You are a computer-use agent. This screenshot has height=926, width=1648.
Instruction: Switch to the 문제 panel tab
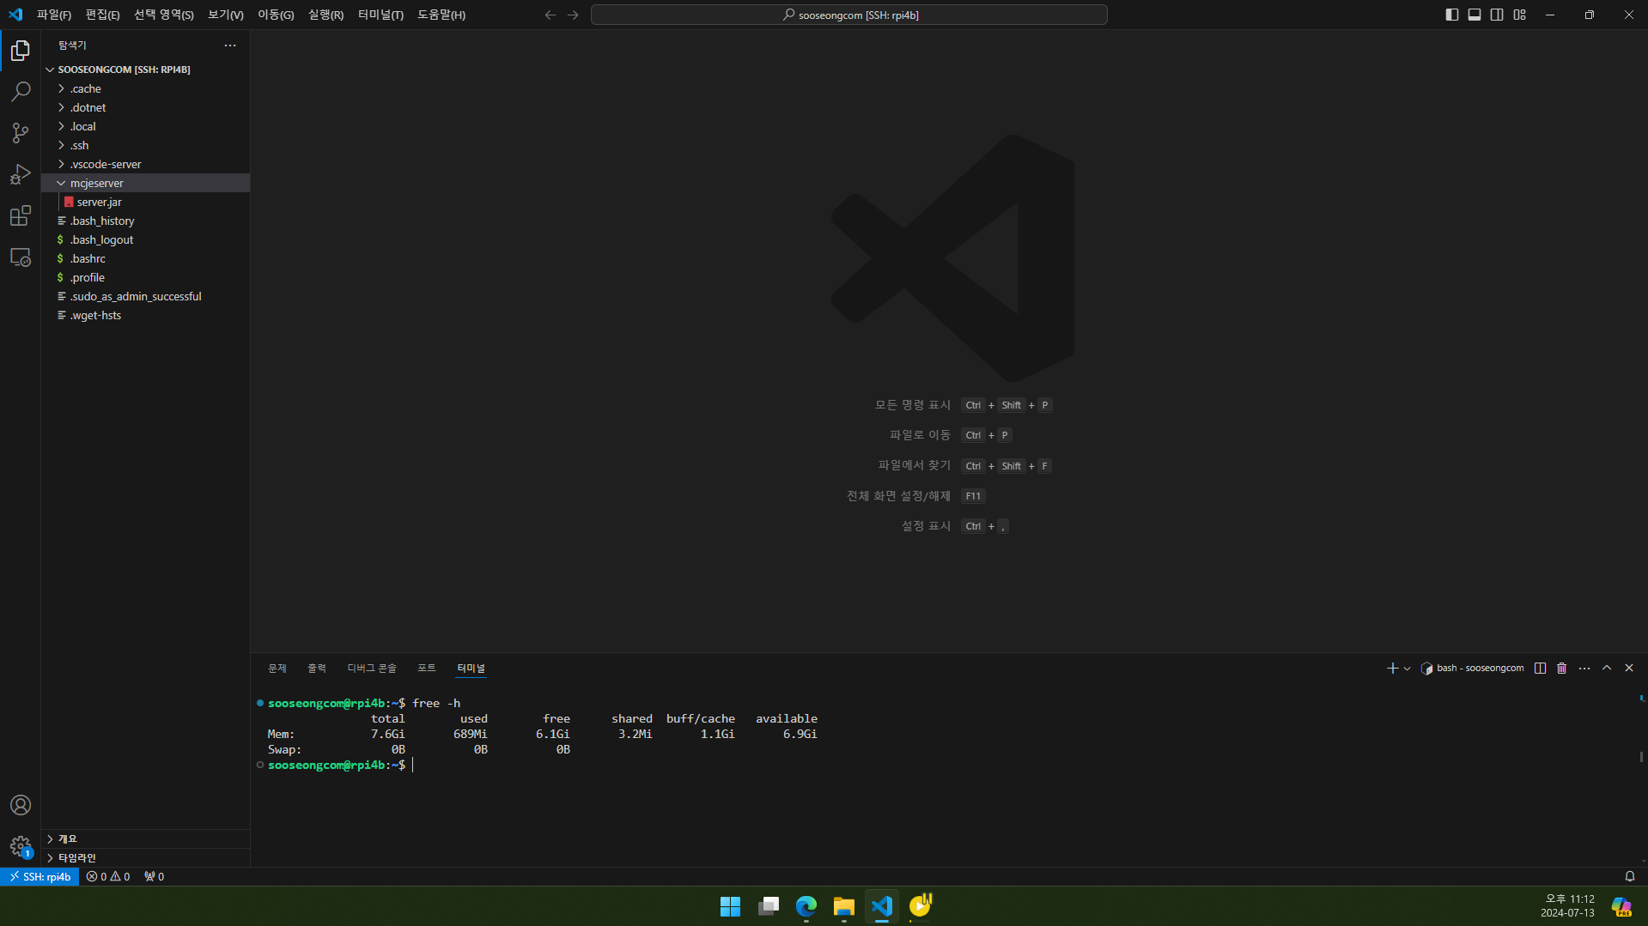coord(277,668)
